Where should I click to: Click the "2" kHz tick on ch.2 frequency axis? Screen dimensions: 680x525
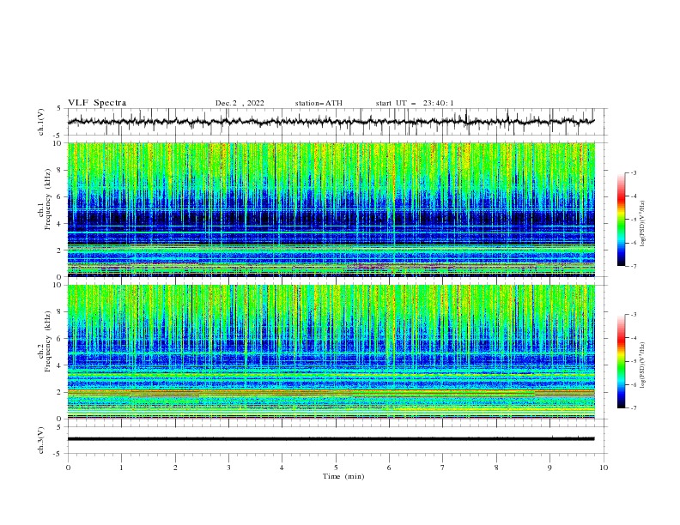[60, 392]
